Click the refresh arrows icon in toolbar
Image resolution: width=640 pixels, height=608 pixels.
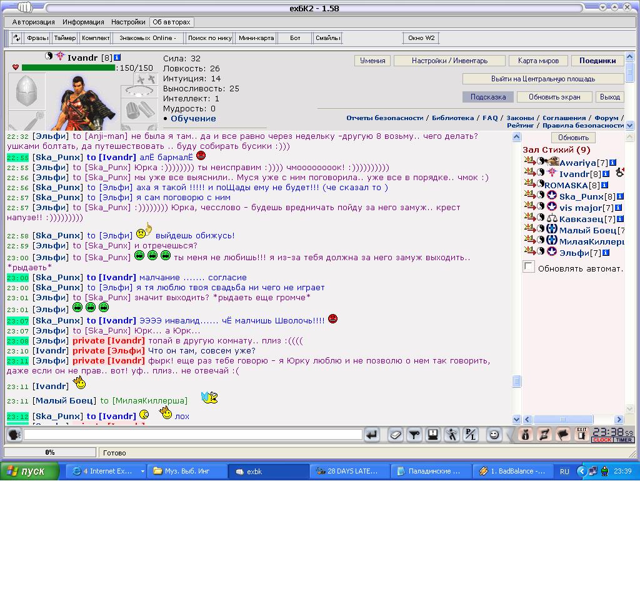[x=16, y=38]
